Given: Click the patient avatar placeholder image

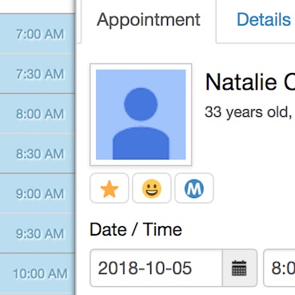Looking at the screenshot, I should (141, 115).
